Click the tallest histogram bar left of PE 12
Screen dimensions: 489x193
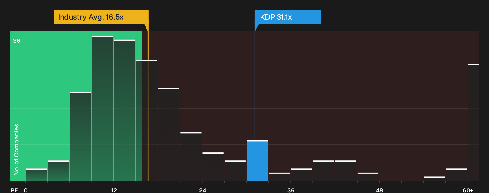coord(103,108)
